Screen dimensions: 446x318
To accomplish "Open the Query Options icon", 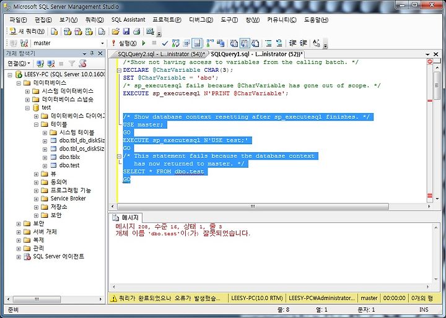I will pyautogui.click(x=186, y=43).
